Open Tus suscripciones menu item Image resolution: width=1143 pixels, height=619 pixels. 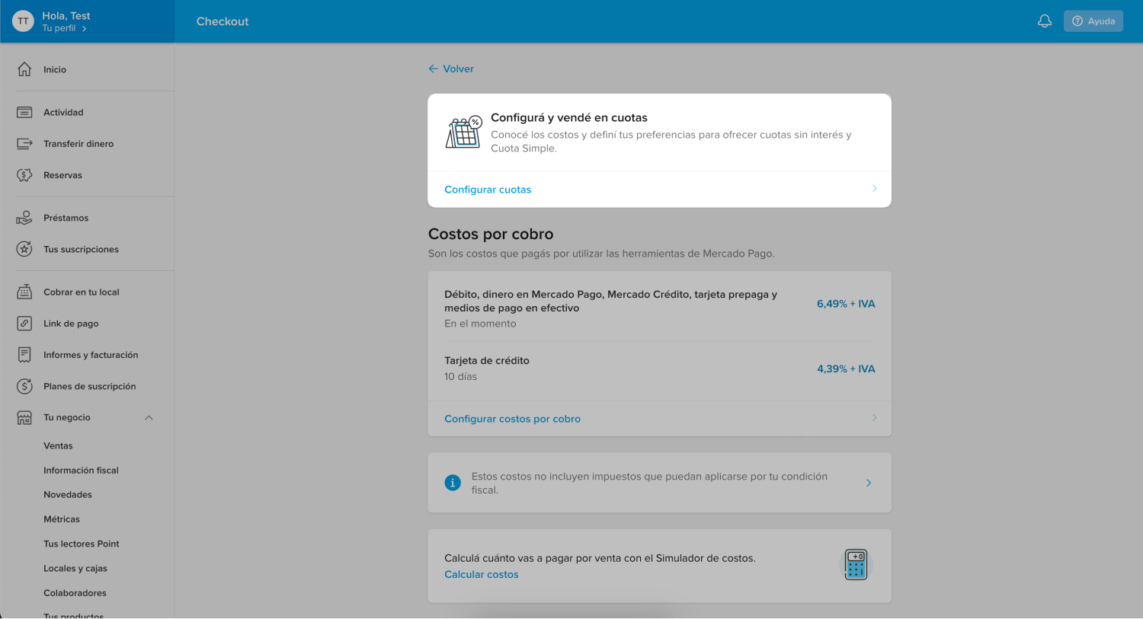click(81, 249)
